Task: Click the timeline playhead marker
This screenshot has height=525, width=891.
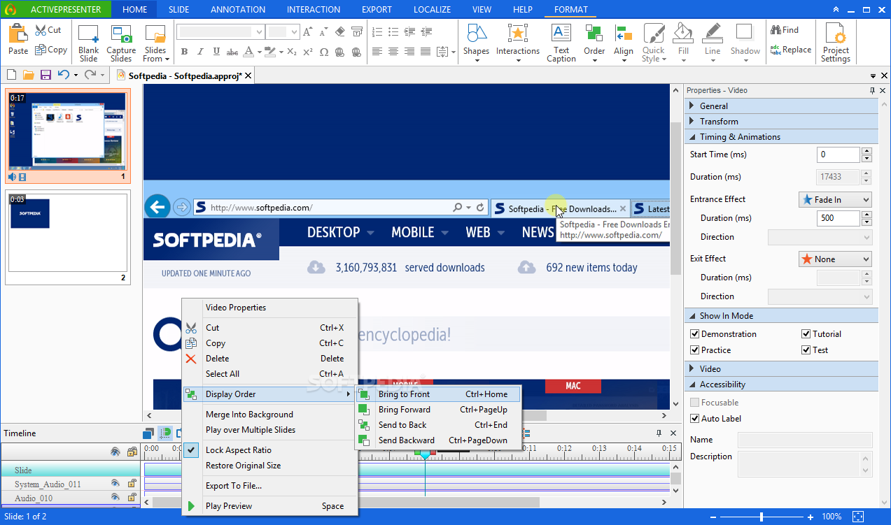Action: point(425,453)
